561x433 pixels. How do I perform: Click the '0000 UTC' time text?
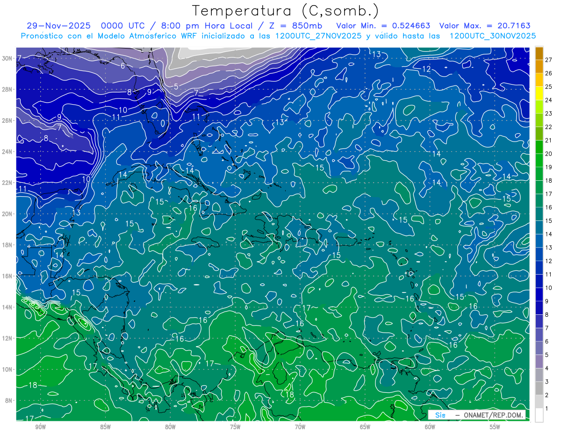click(x=123, y=26)
